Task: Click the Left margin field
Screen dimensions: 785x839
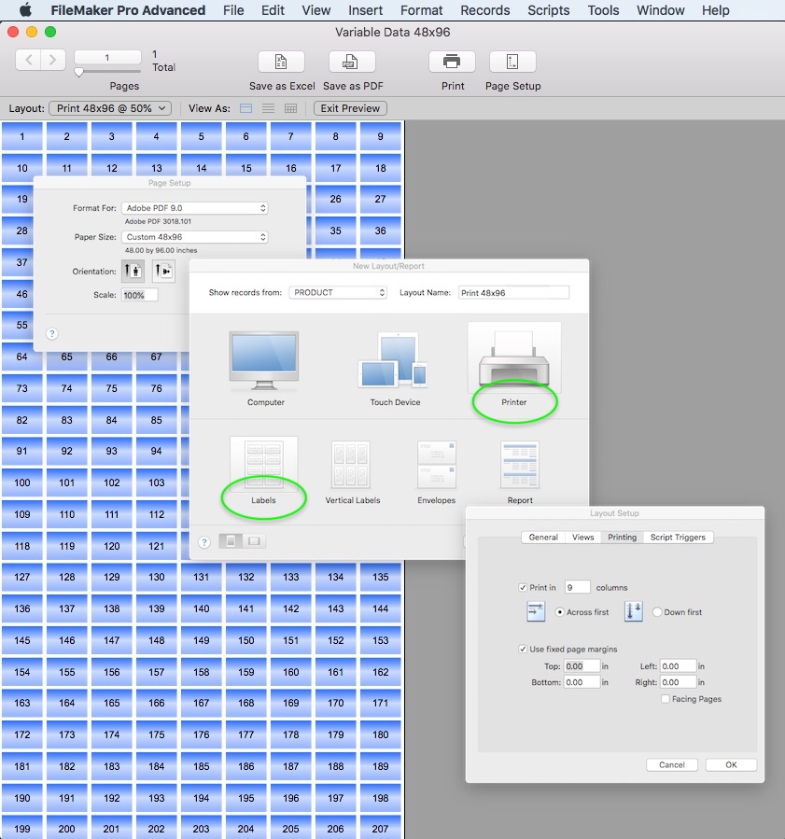Action: coord(678,666)
